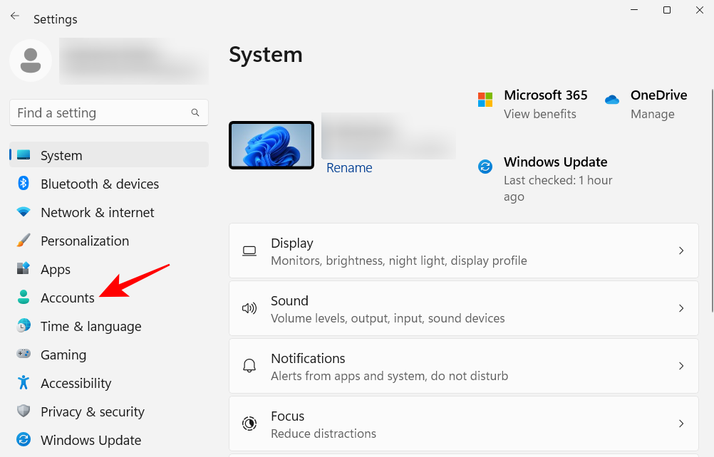This screenshot has height=457, width=714.
Task: Open the Sound speaker icon
Action: (x=249, y=308)
